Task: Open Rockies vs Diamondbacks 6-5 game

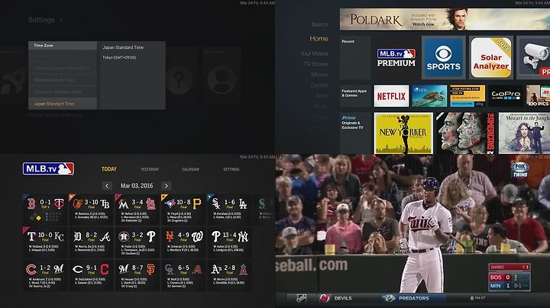Action: [183, 275]
